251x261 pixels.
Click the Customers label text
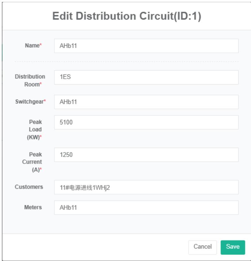tap(29, 187)
